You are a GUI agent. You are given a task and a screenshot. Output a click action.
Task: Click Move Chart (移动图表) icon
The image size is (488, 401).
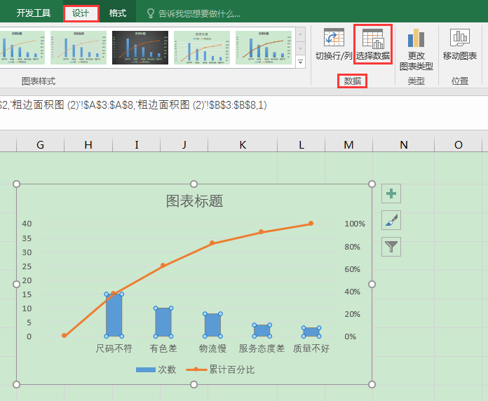pos(460,44)
